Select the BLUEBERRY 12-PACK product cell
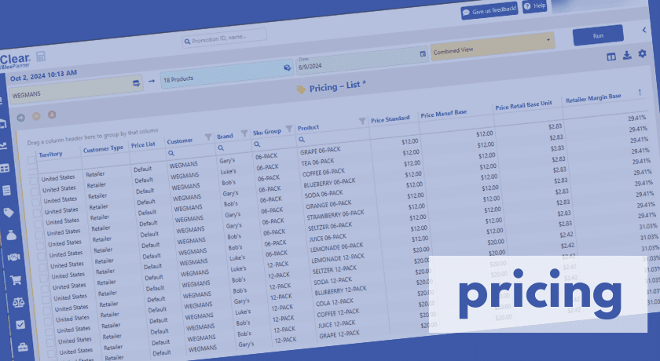660x361 pixels. (x=340, y=290)
